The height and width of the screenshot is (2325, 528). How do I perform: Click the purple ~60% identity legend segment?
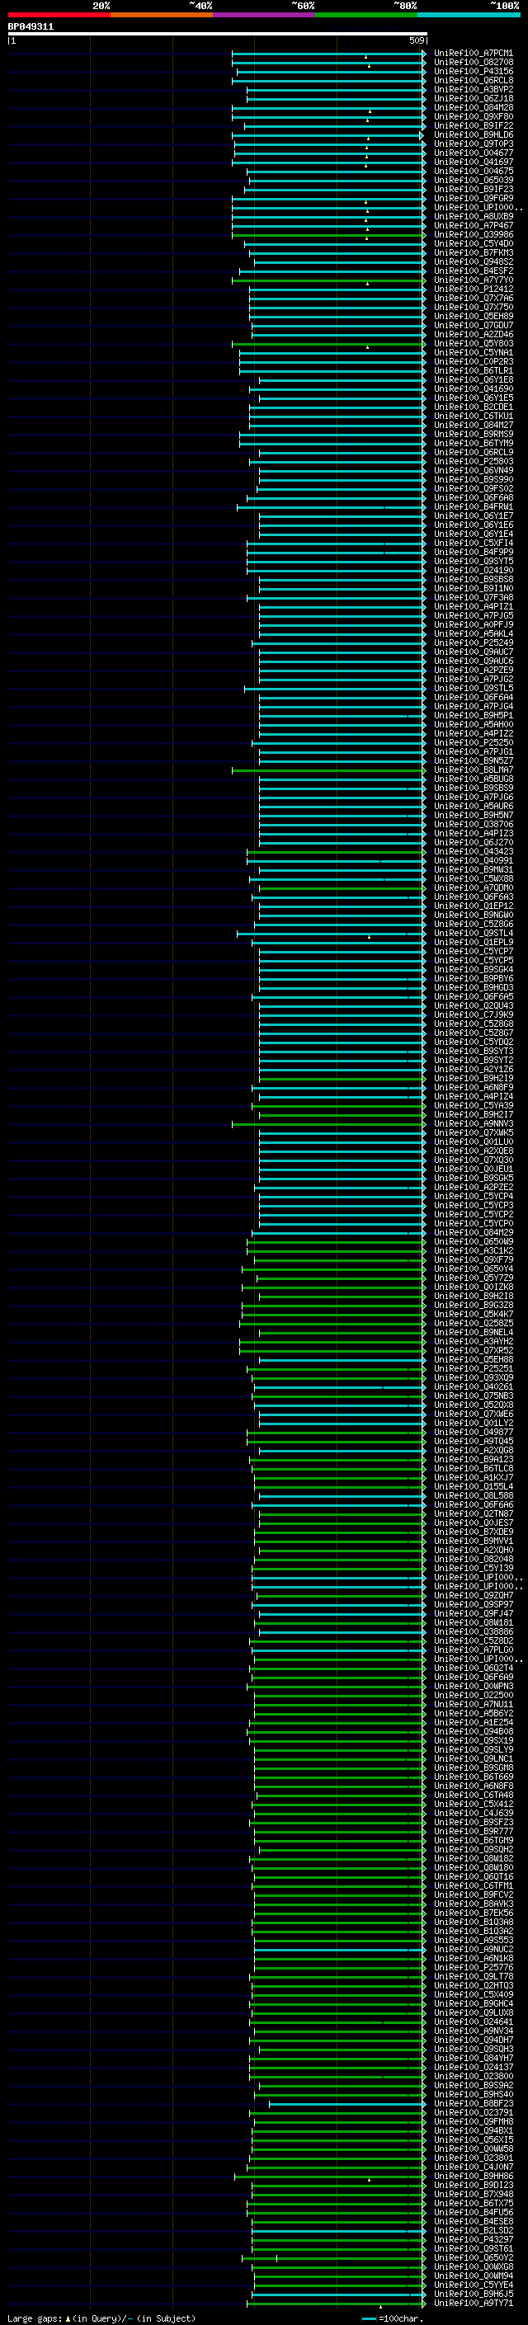(x=265, y=15)
